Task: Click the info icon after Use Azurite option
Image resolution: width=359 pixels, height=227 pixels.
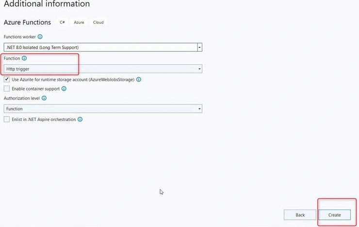Action: (139, 79)
